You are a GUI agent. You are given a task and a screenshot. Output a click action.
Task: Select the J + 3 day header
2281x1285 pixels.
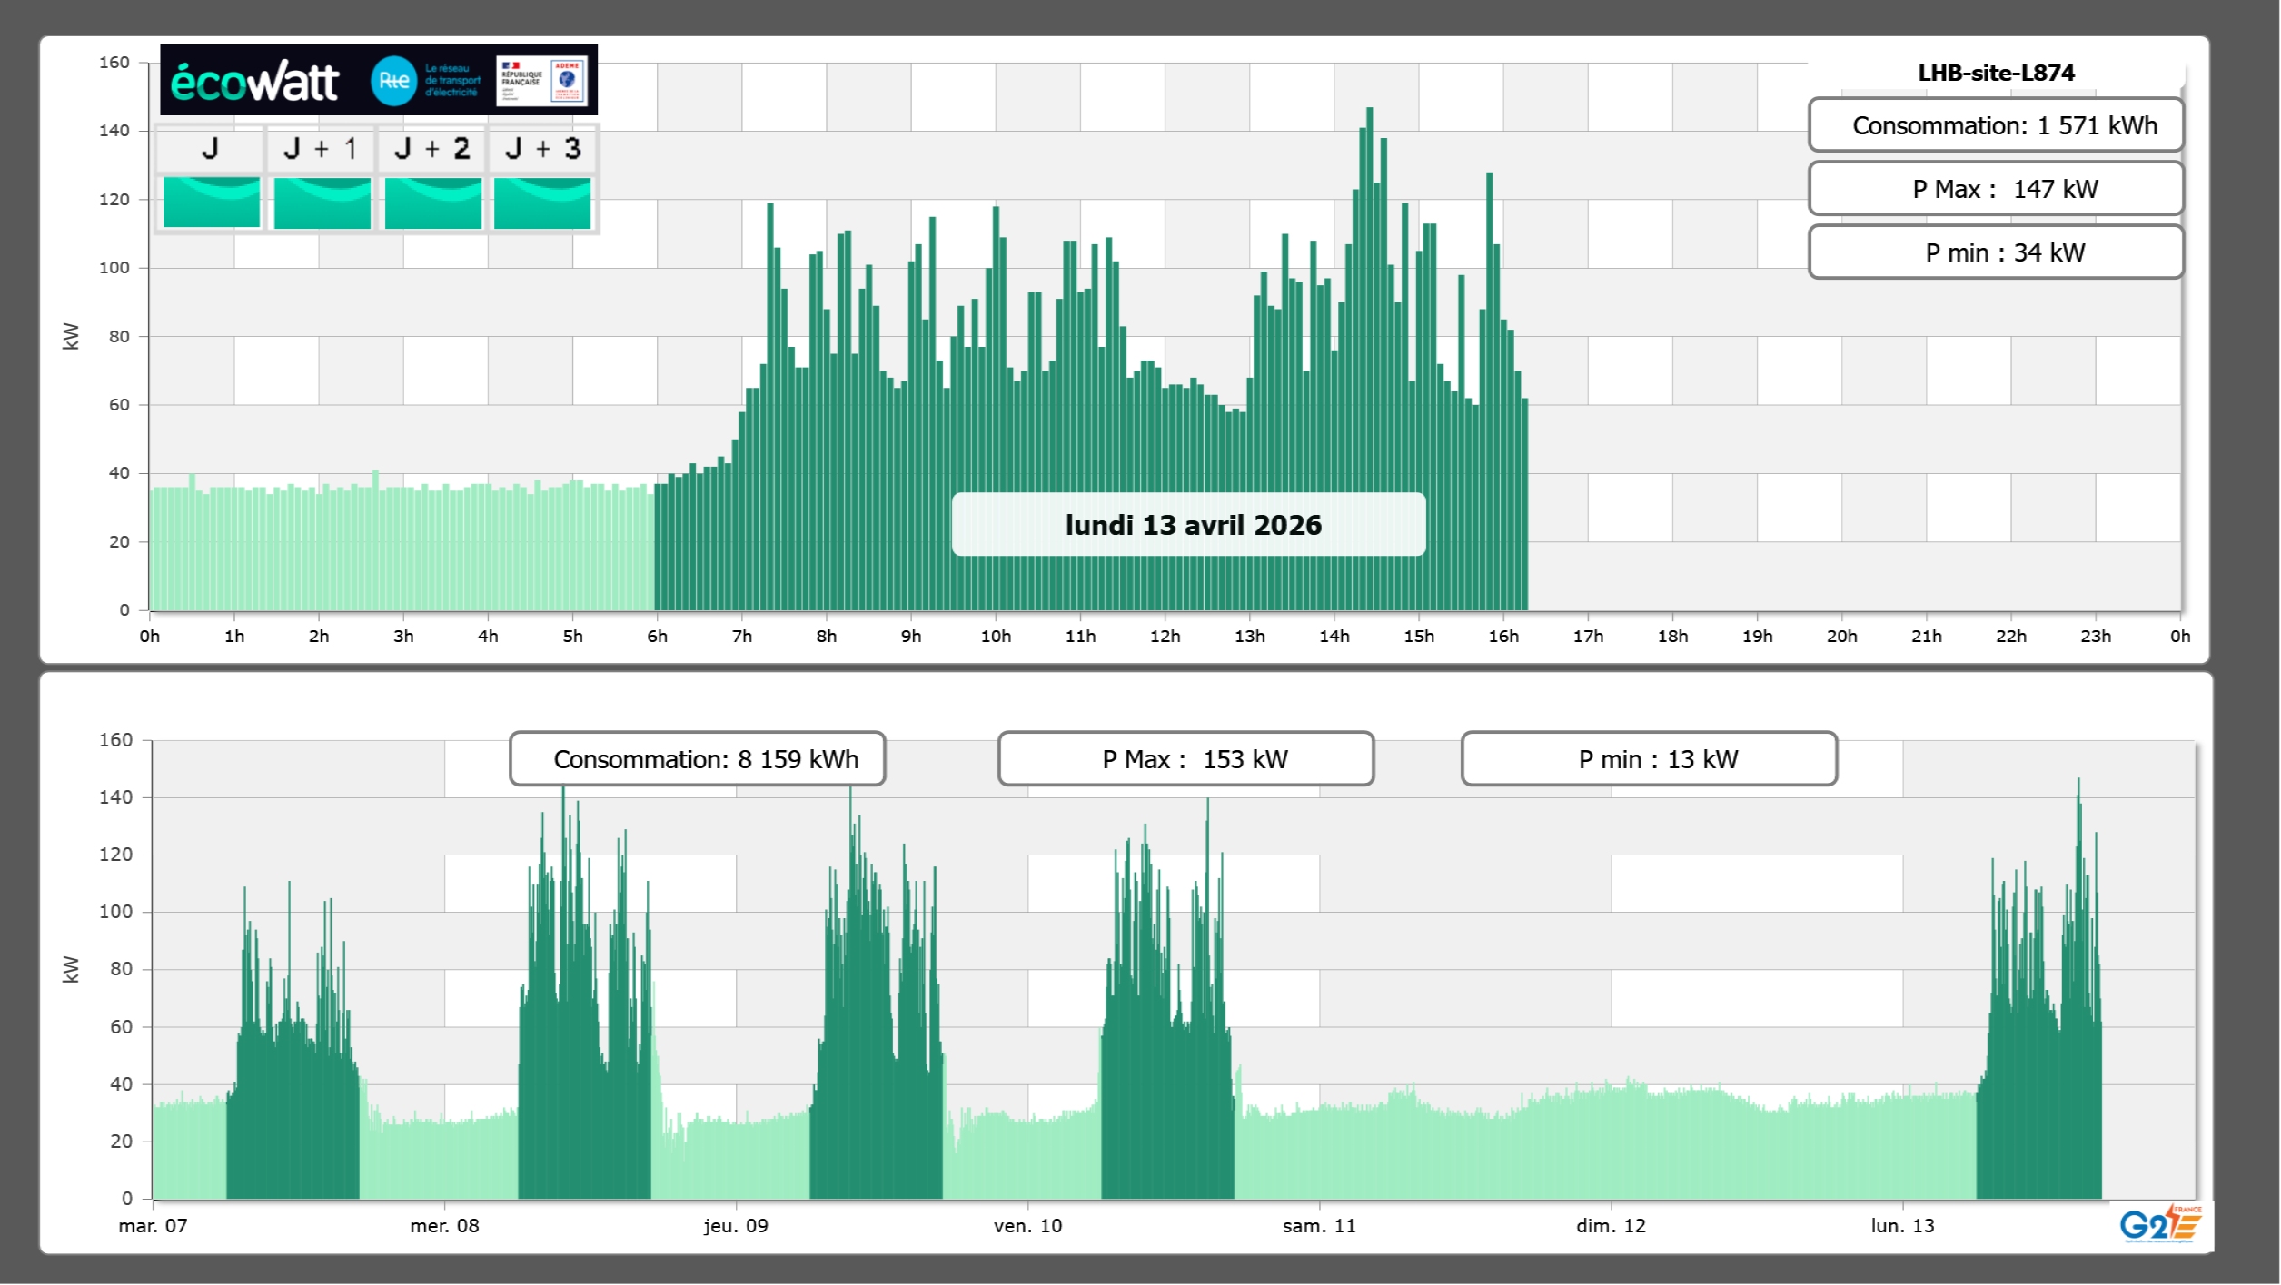pyautogui.click(x=542, y=149)
